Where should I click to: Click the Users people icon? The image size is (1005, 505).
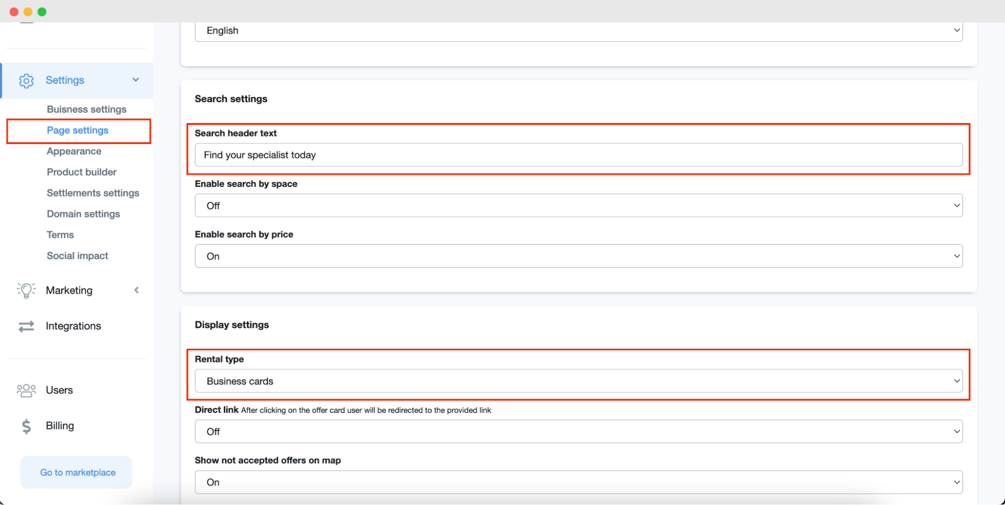(26, 391)
